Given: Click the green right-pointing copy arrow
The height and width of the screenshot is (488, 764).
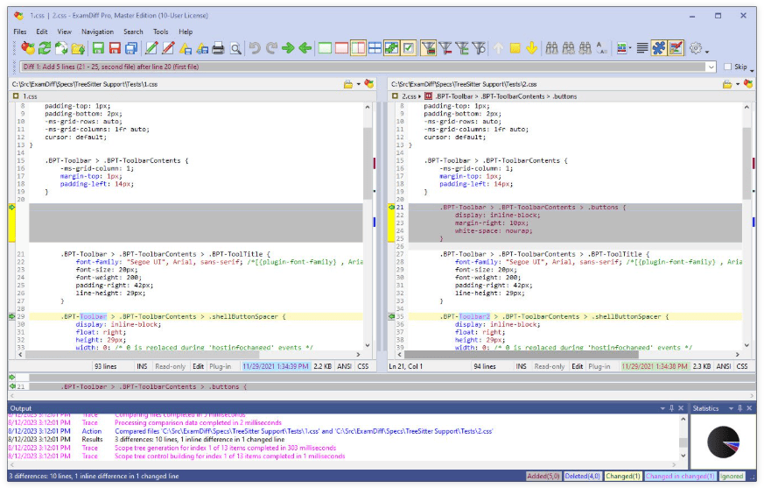Looking at the screenshot, I should (x=288, y=48).
